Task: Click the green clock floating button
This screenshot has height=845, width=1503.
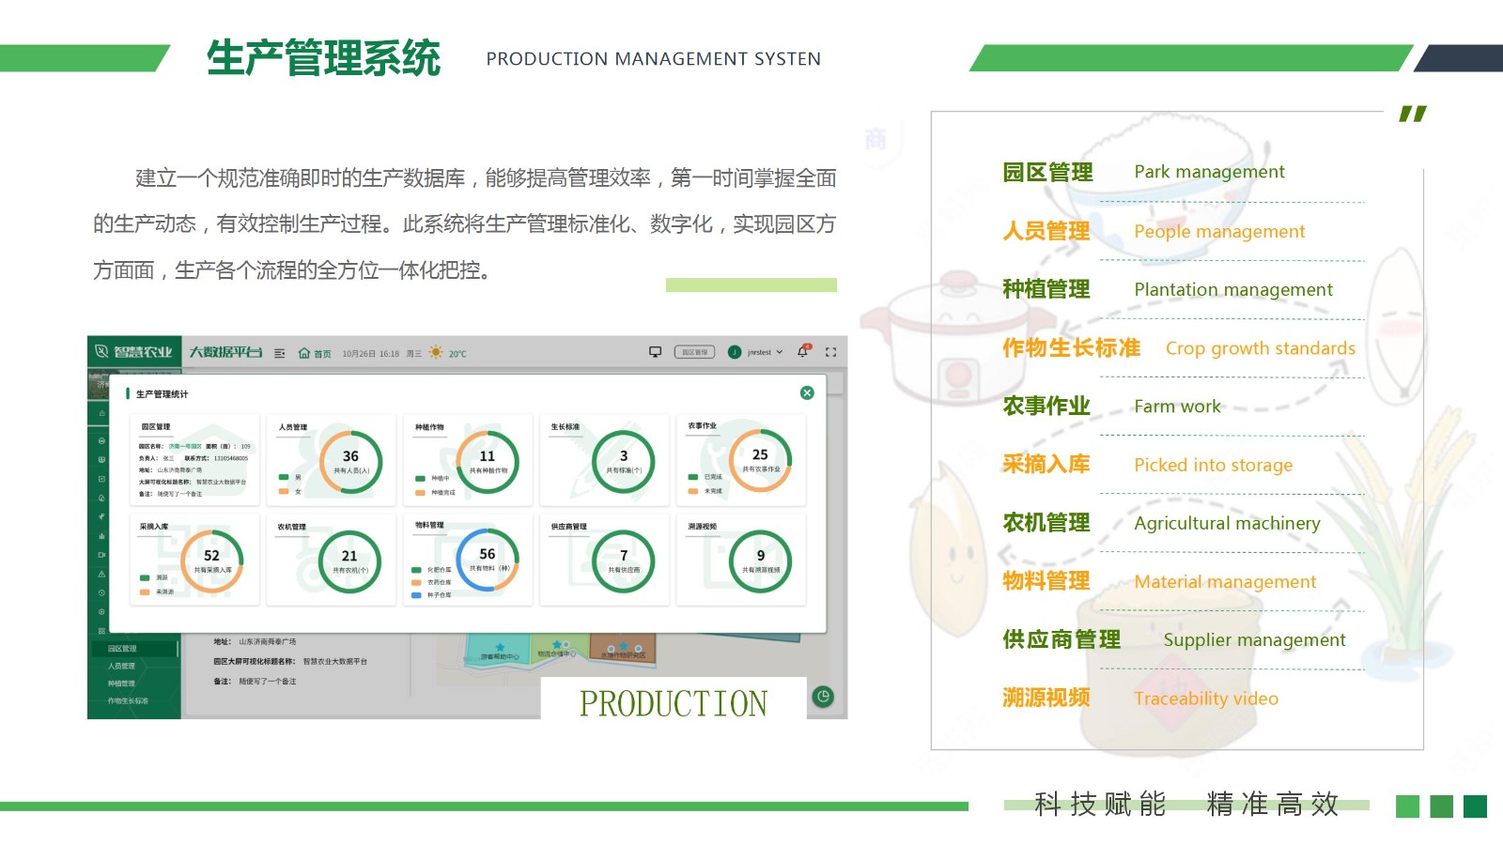Action: [x=823, y=697]
